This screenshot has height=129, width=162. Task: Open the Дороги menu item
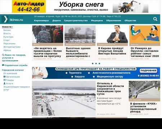coord(57,20)
